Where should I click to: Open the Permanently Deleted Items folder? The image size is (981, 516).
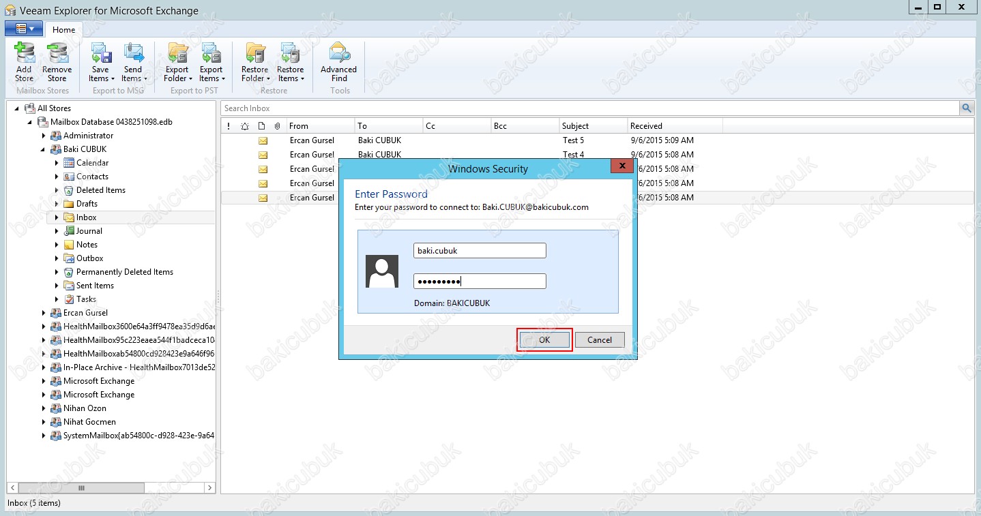[124, 271]
